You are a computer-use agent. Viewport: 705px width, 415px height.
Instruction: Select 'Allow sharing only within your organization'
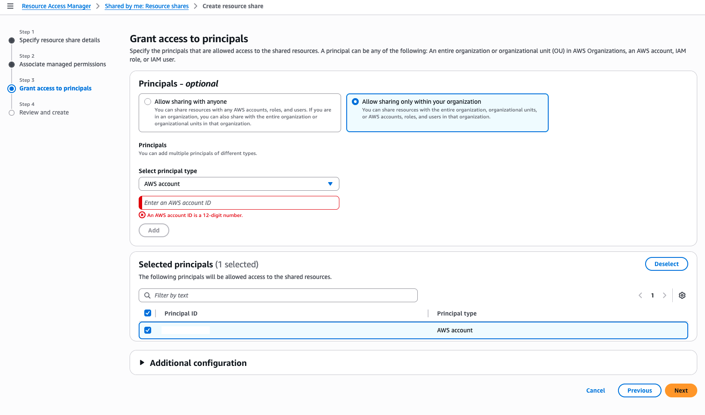(355, 102)
